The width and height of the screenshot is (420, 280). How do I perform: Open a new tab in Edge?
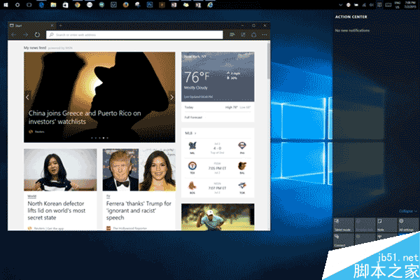(x=60, y=25)
